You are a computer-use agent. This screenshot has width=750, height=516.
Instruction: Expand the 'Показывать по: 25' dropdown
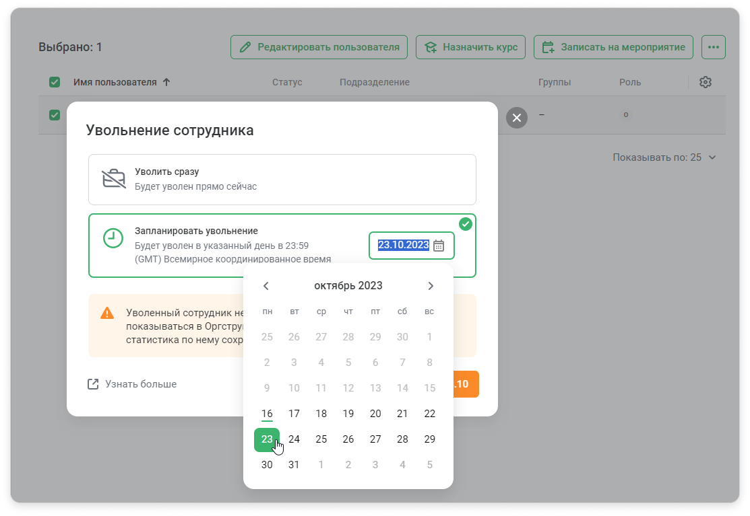click(664, 157)
